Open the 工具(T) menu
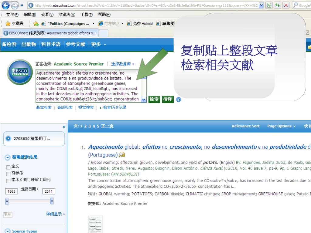311x233 pixels. [x=87, y=15]
